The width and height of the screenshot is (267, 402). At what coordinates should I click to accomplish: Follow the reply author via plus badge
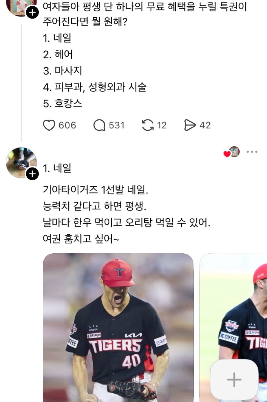pos(32,174)
